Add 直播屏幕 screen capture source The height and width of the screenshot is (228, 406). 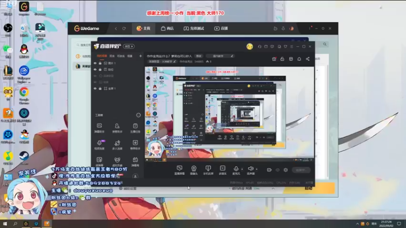point(180,170)
